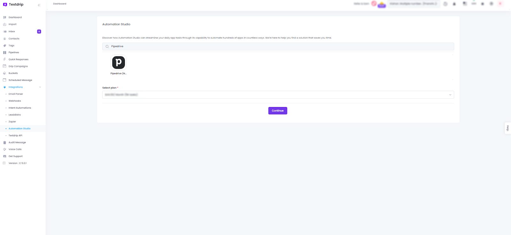
Task: Focus the app search field containing Pipedrive
Action: click(278, 46)
